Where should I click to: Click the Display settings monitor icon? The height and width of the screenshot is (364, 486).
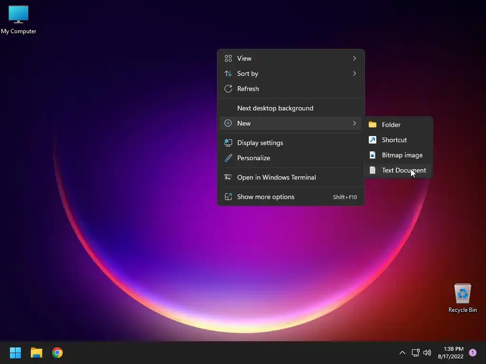228,143
